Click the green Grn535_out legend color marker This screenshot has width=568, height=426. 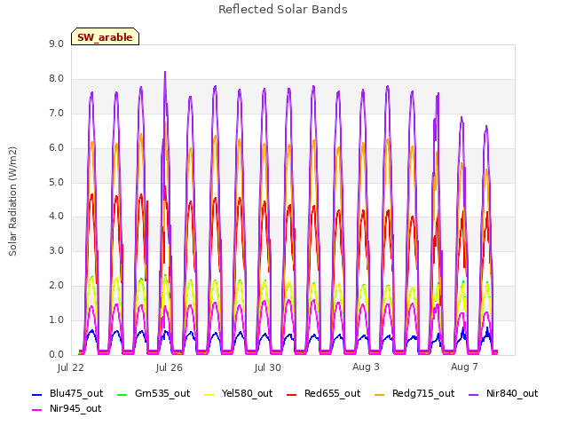[122, 394]
